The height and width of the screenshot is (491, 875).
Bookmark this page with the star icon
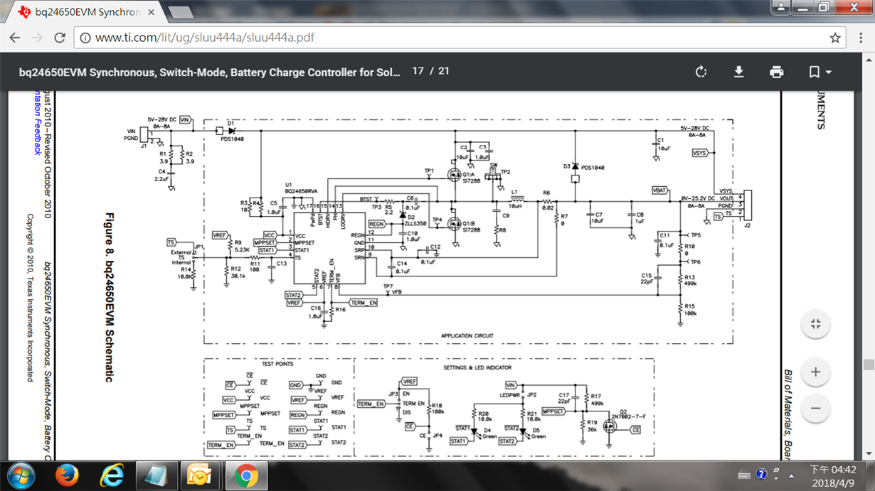pos(835,38)
